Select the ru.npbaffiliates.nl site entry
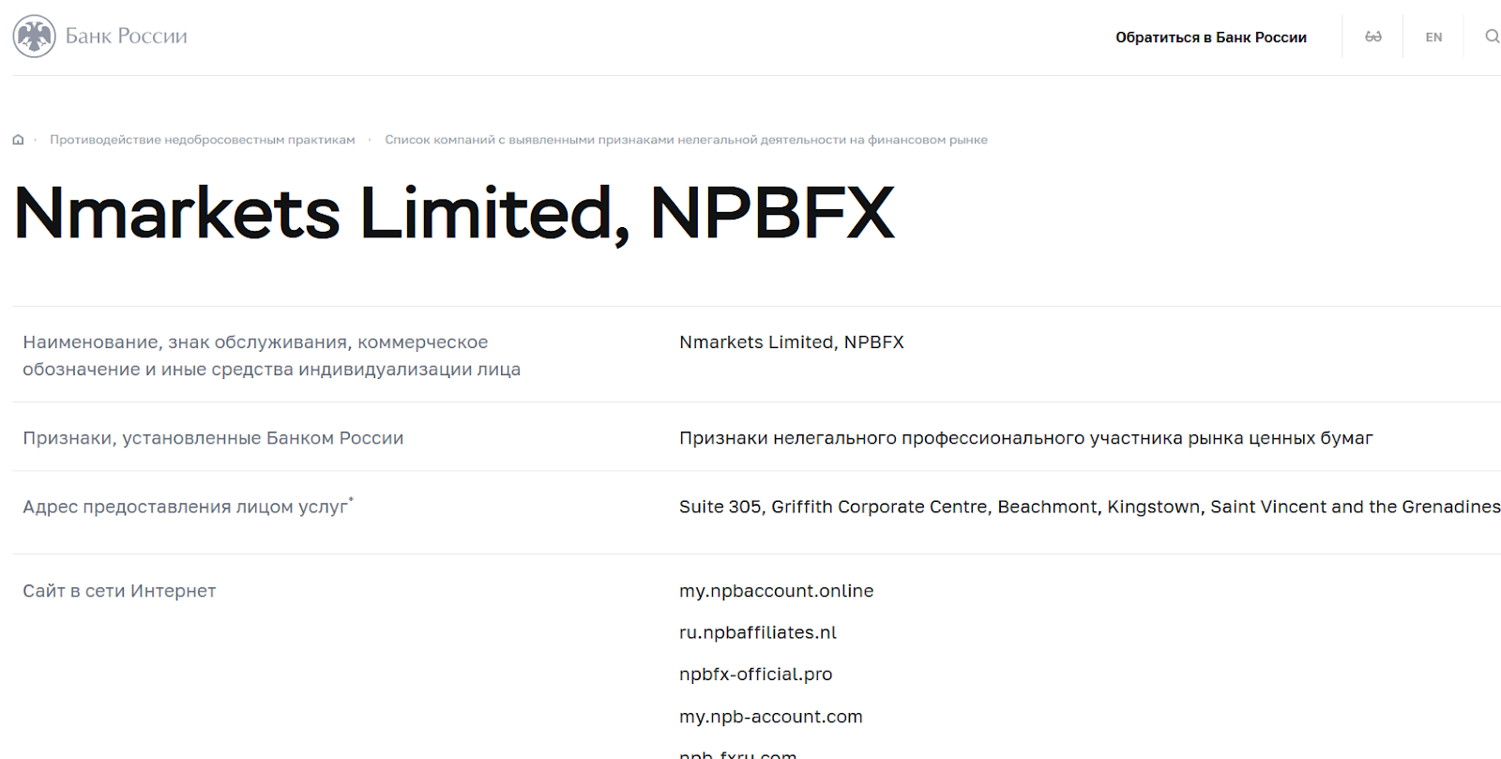 click(x=757, y=632)
